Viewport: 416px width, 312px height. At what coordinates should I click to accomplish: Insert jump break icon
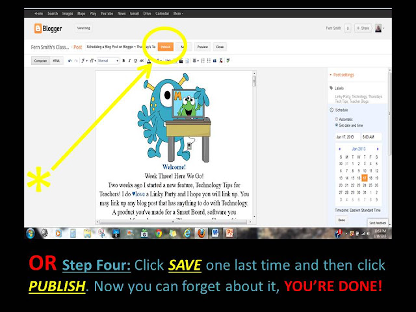click(x=187, y=60)
